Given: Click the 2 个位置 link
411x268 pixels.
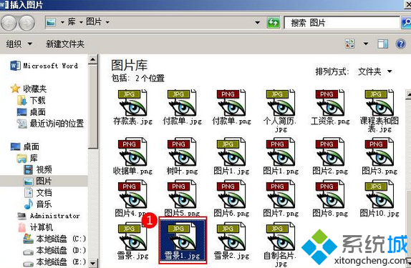Looking at the screenshot, I should click(x=150, y=78).
